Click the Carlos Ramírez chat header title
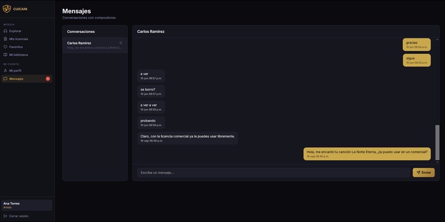The image size is (445, 222). click(x=151, y=31)
